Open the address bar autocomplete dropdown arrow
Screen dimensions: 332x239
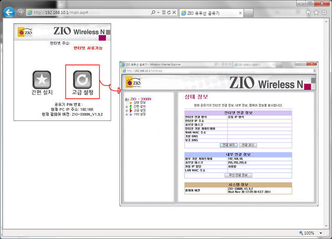[x=158, y=12]
